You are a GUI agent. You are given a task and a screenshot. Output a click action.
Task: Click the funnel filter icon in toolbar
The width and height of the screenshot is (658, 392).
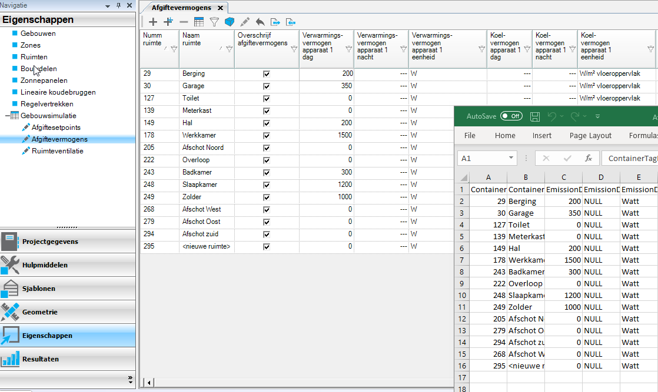(214, 22)
